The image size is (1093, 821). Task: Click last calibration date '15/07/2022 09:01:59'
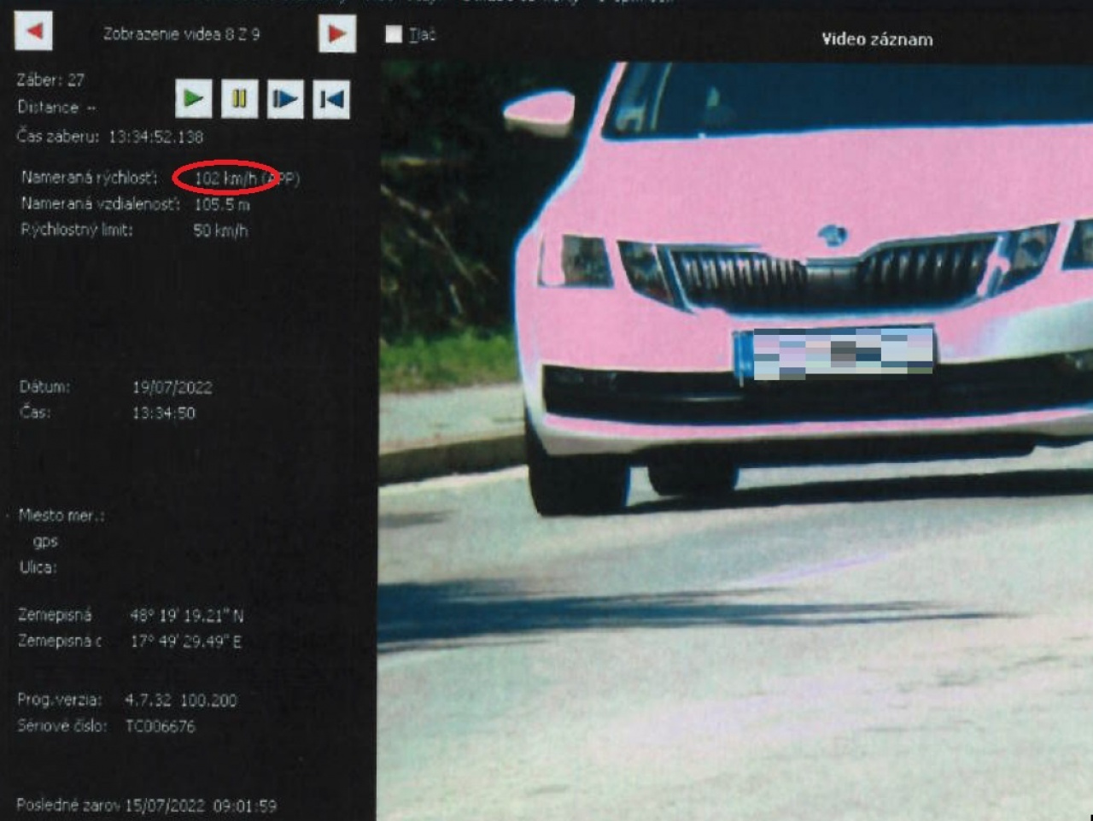[x=201, y=806]
